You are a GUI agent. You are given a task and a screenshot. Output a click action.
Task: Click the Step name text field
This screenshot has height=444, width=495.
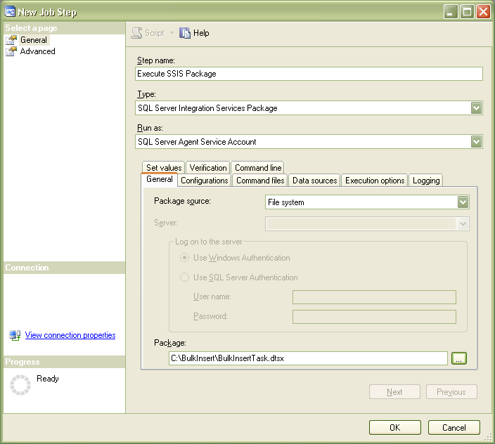(x=309, y=74)
